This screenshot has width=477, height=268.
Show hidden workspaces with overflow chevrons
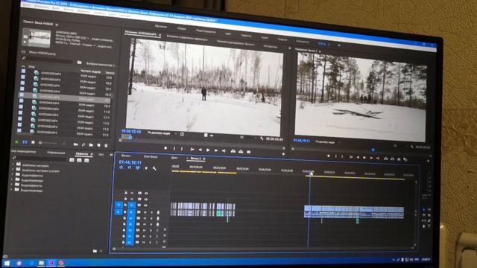338,45
